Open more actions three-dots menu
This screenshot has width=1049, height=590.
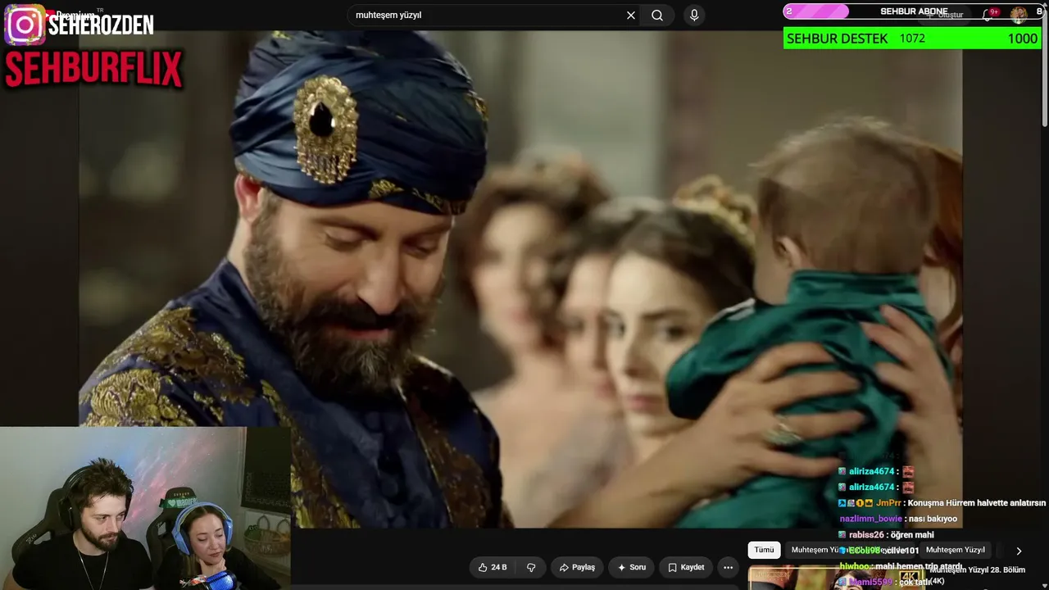[x=728, y=567]
